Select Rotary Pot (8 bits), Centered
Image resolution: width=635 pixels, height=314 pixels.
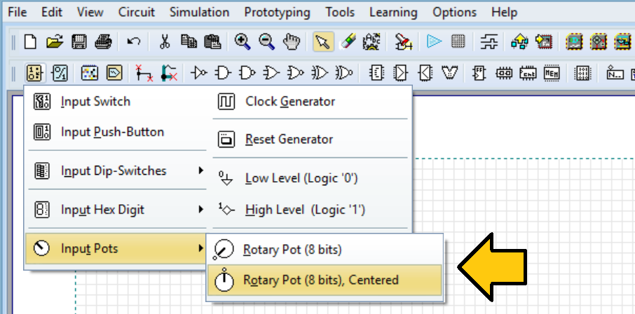[x=325, y=280]
